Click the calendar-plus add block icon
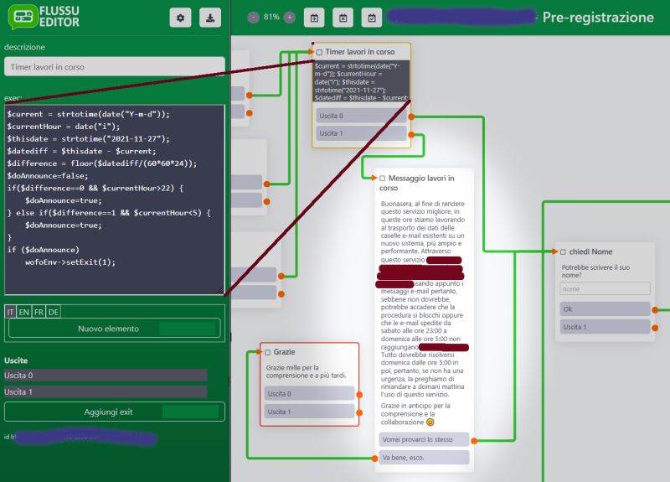 (314, 18)
